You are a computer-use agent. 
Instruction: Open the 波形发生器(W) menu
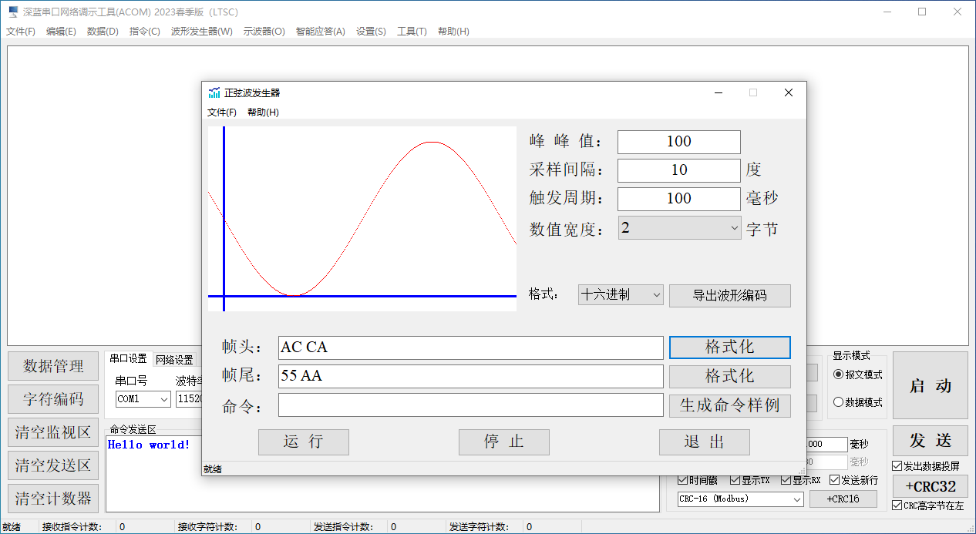pyautogui.click(x=201, y=32)
